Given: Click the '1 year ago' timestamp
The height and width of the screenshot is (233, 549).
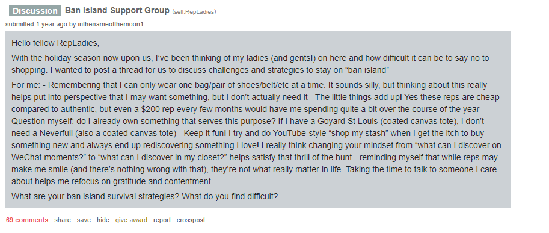Looking at the screenshot, I should tap(52, 25).
